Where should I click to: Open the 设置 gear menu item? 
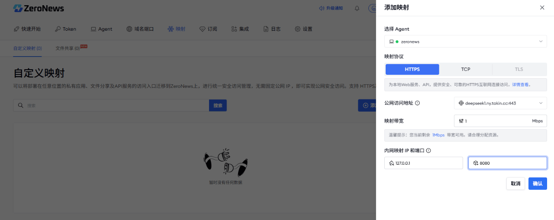tap(303, 29)
